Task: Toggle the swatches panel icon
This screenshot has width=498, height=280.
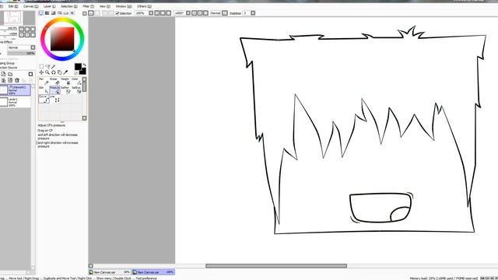Action: click(x=66, y=13)
